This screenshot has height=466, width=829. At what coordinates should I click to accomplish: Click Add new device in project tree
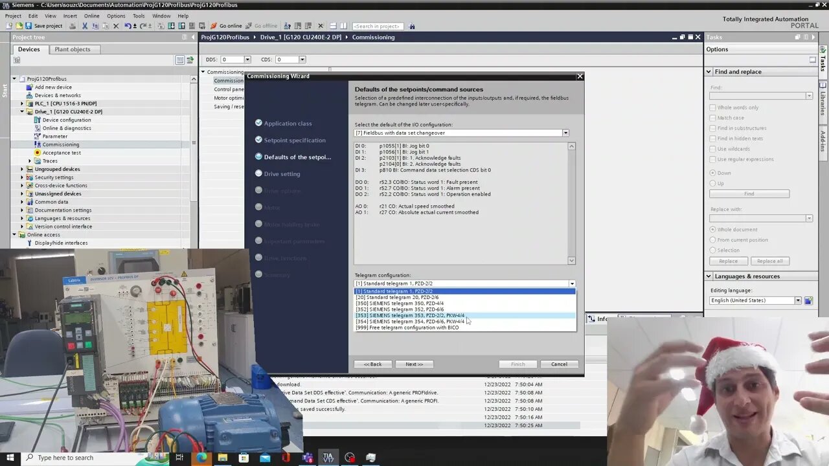pyautogui.click(x=53, y=87)
